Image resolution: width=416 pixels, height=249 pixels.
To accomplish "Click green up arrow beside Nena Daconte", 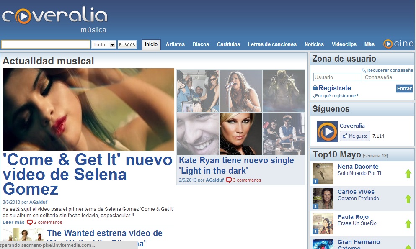I will [x=408, y=174].
